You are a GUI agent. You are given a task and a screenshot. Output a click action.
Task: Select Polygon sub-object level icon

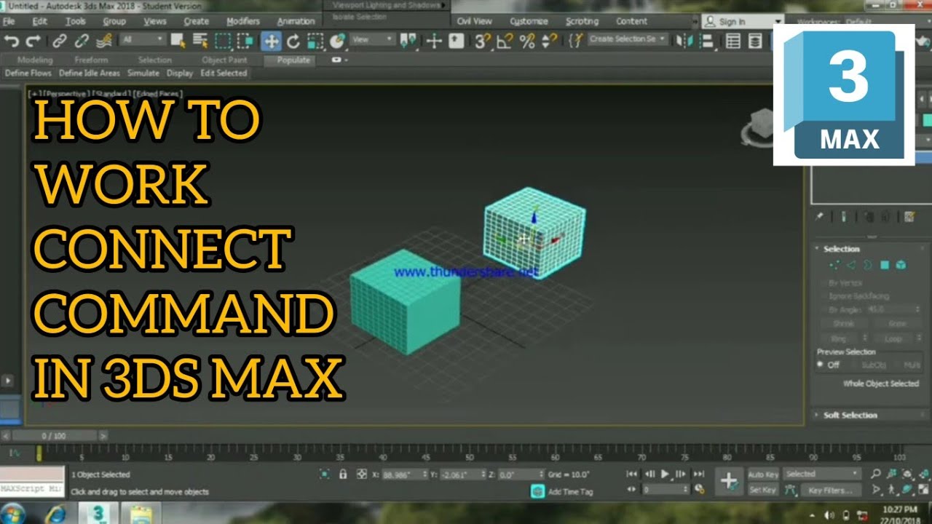885,265
